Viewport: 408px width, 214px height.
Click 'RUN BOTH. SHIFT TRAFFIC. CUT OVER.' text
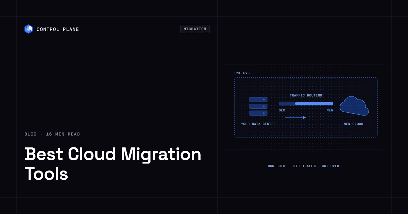coord(305,166)
